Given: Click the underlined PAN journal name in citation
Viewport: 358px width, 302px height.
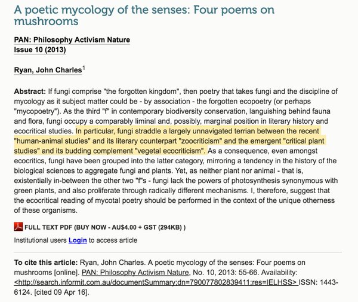Looking at the screenshot, I should pyautogui.click(x=135, y=273).
